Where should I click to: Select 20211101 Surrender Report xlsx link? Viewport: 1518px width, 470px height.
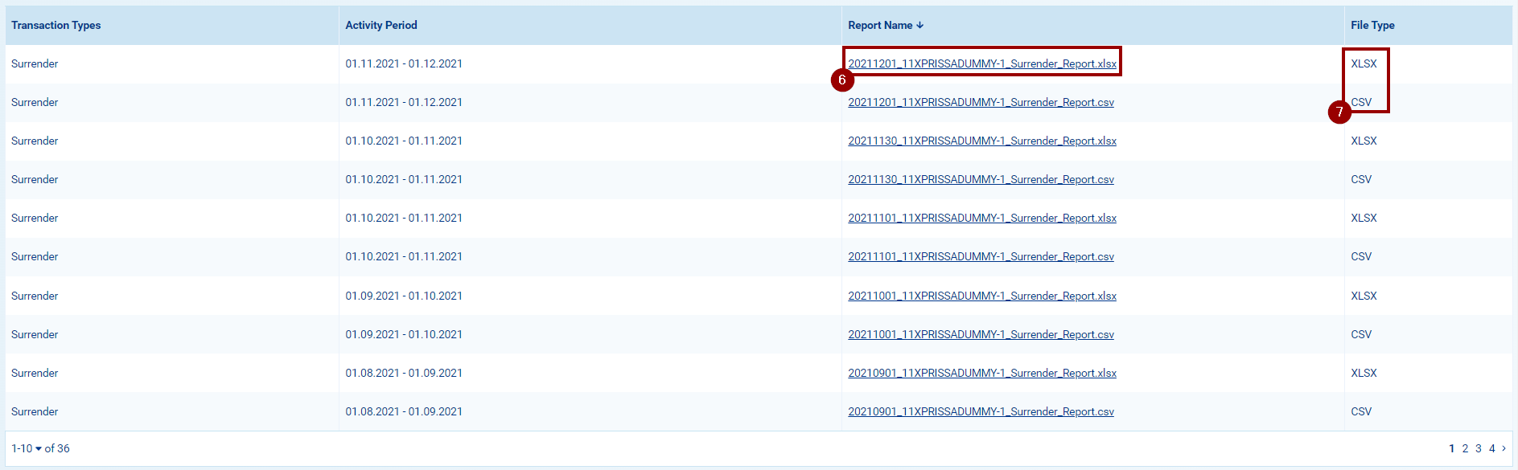pyautogui.click(x=981, y=219)
